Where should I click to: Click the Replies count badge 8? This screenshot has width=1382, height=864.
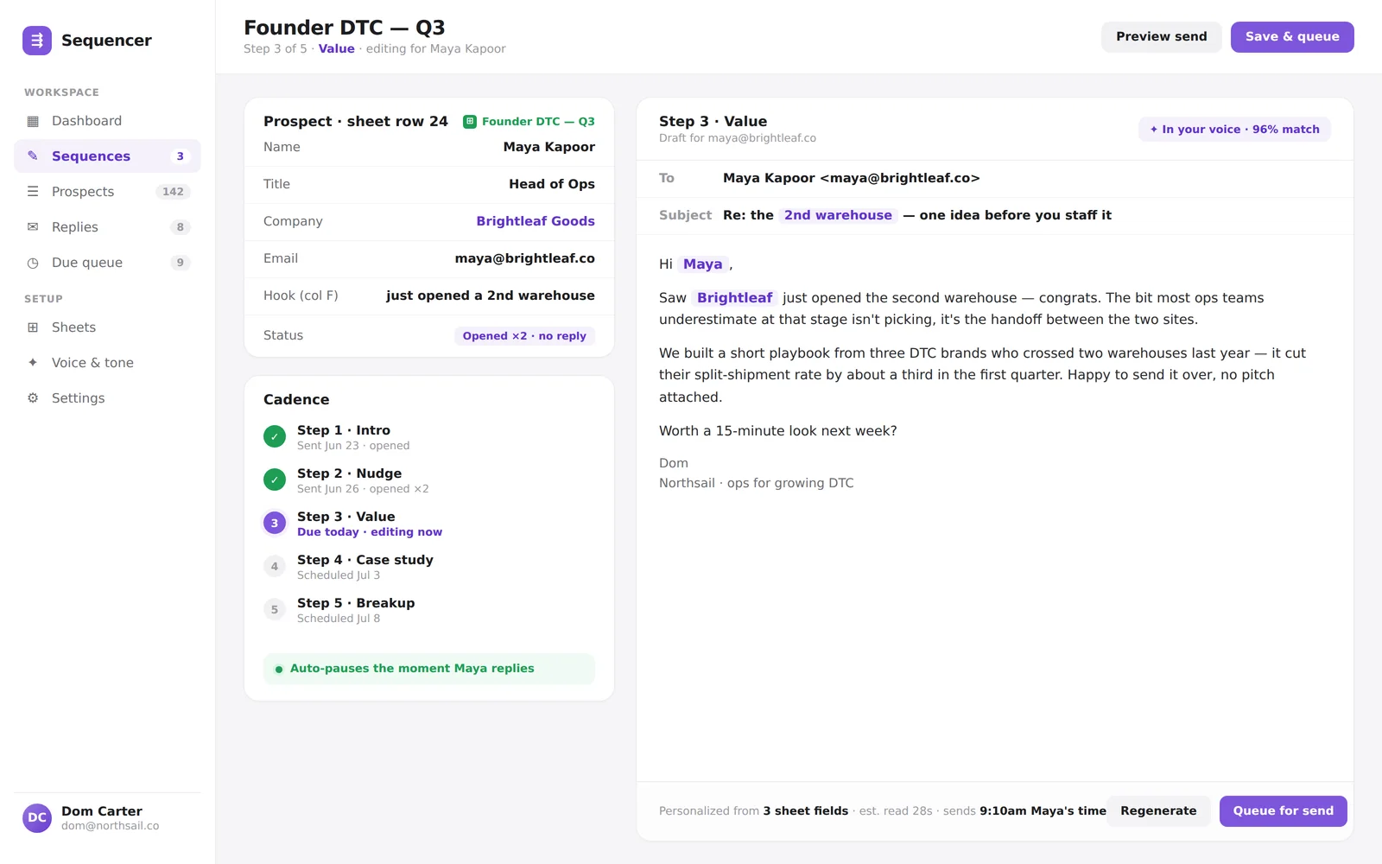pos(180,227)
